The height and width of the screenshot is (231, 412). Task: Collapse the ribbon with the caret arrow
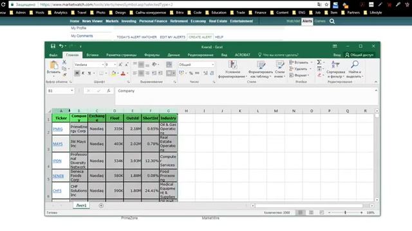pyautogui.click(x=376, y=81)
